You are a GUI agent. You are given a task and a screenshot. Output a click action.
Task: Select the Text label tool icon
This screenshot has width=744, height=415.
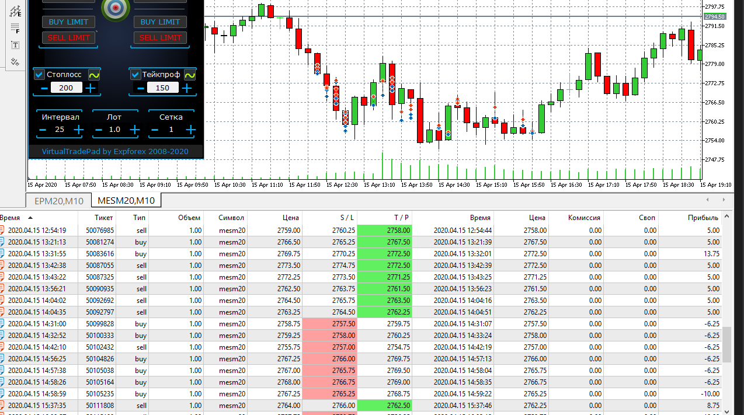tap(15, 45)
